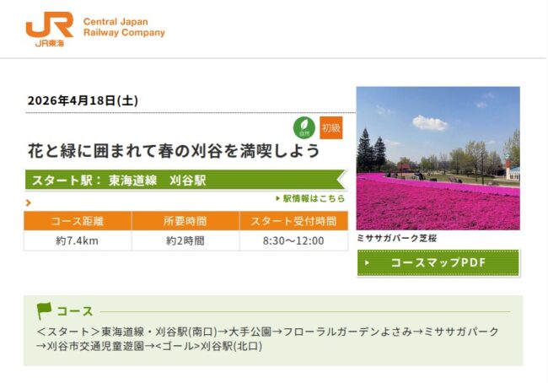Screen dimensions: 548x383
Task: Click the arrow on コースマップPDF button
Action: (x=368, y=263)
